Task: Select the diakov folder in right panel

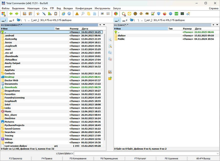Action: pos(166,36)
